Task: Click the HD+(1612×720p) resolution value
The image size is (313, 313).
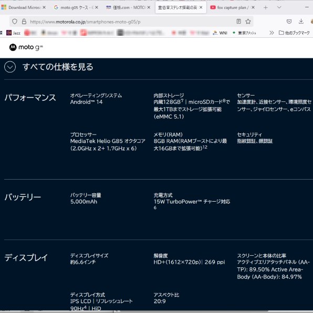Action: (x=189, y=262)
